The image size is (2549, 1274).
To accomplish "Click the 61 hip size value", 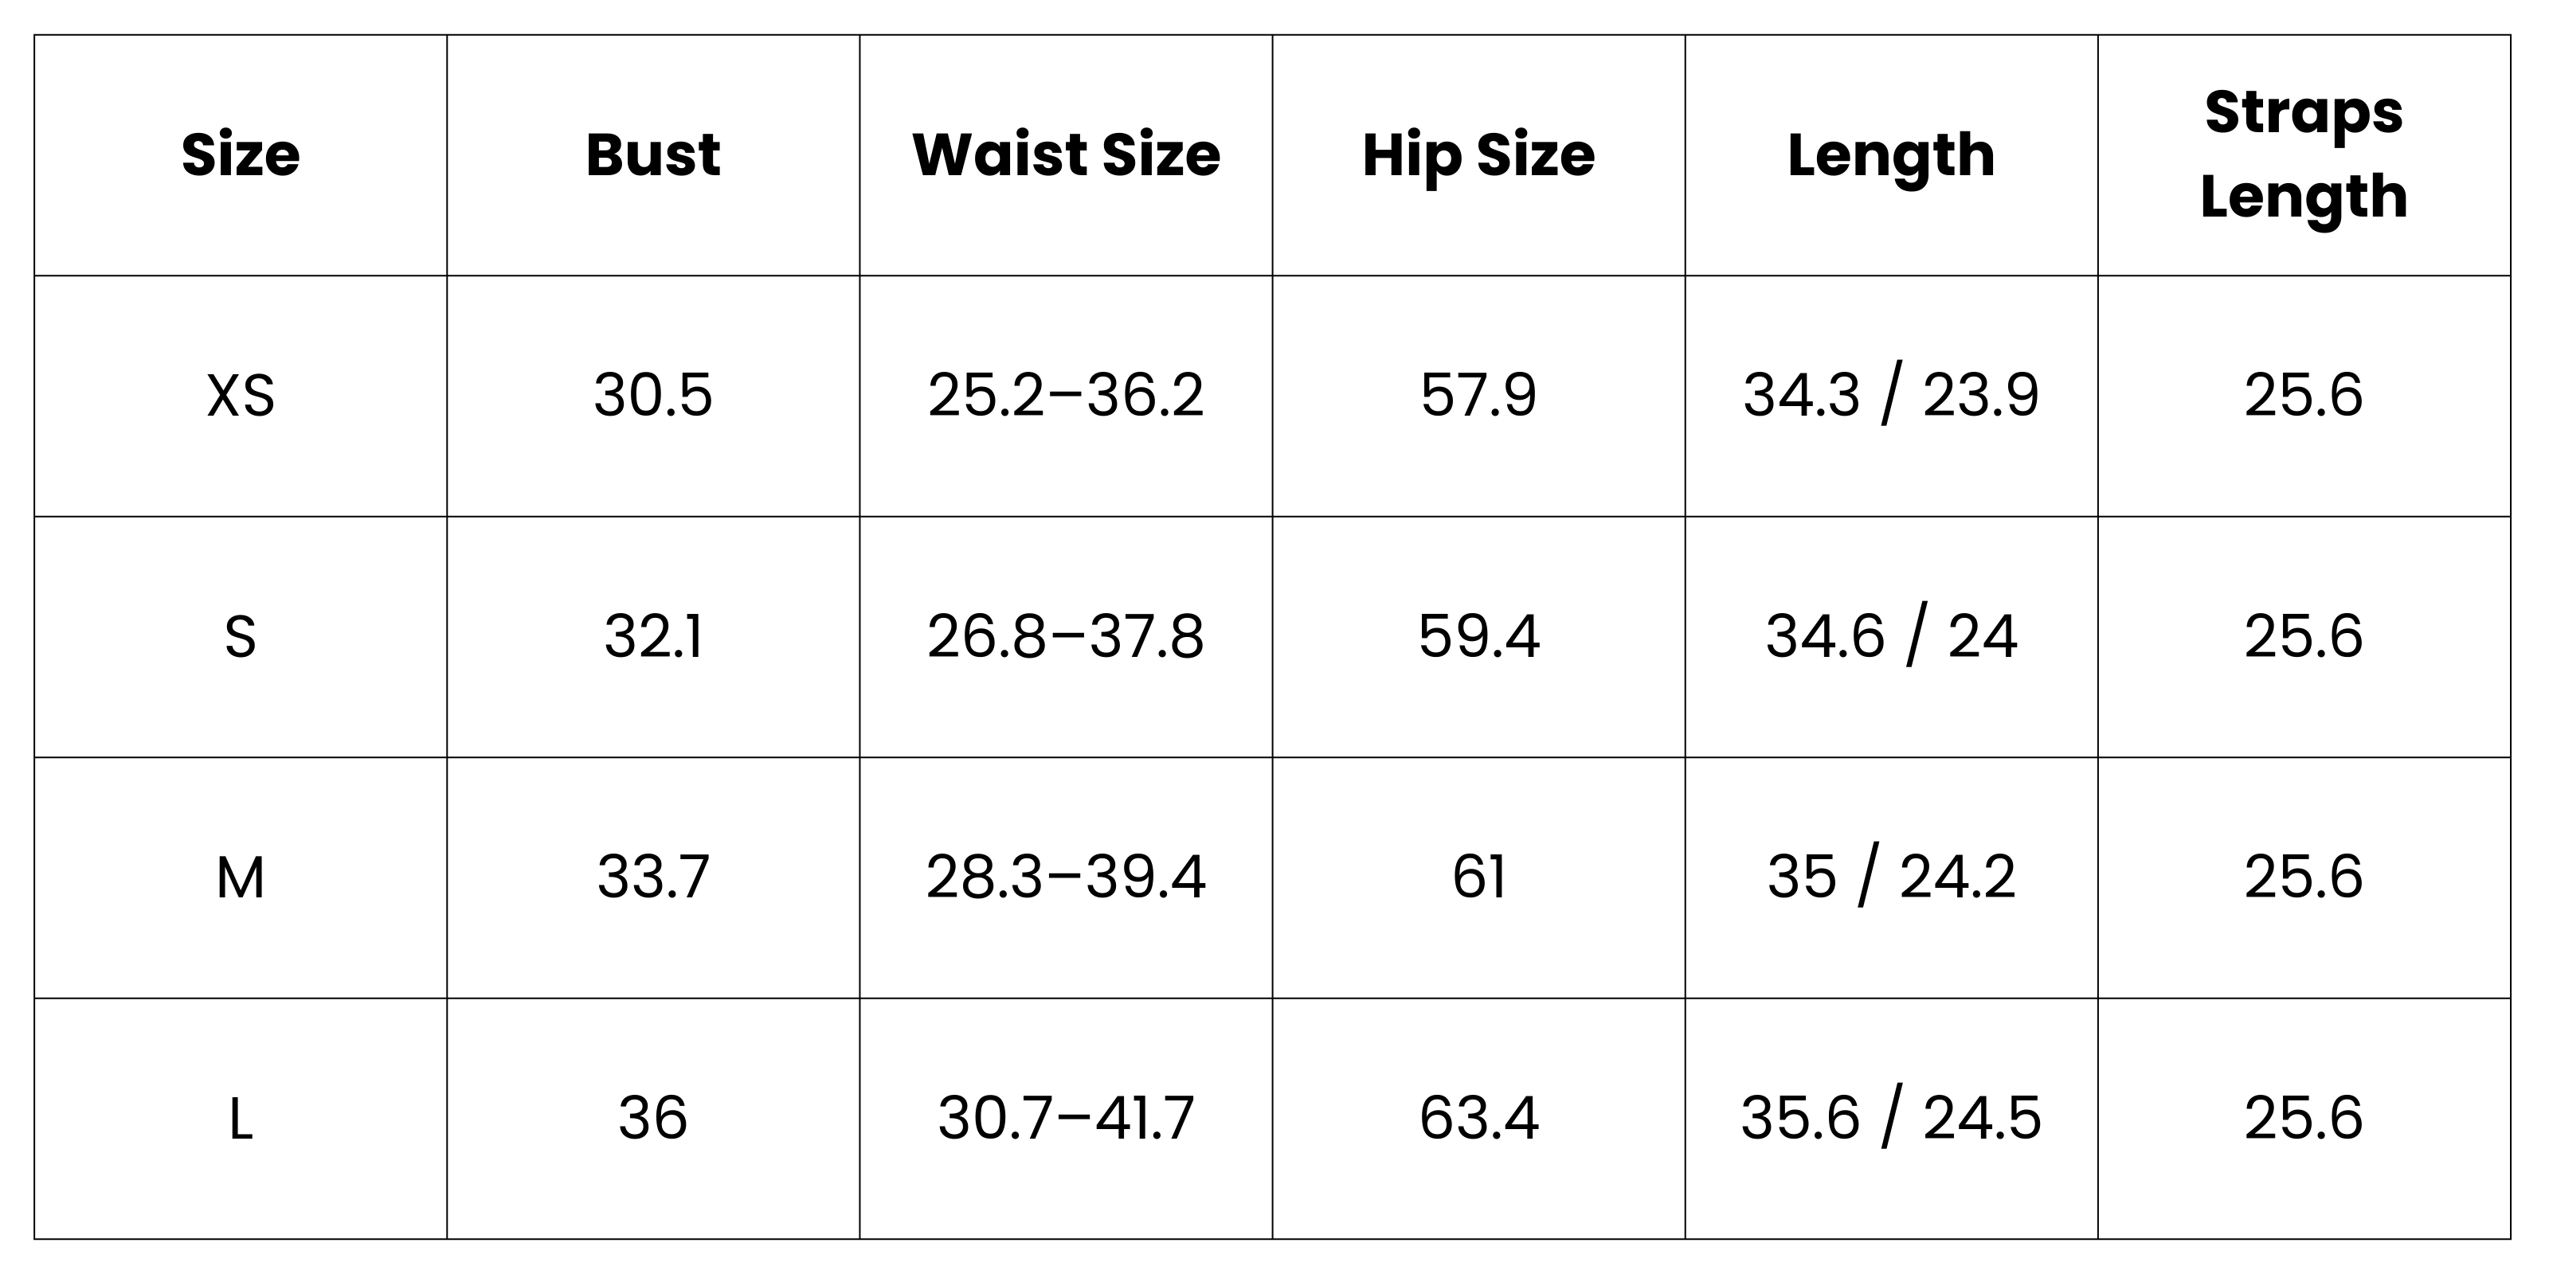I will 1478,877.
